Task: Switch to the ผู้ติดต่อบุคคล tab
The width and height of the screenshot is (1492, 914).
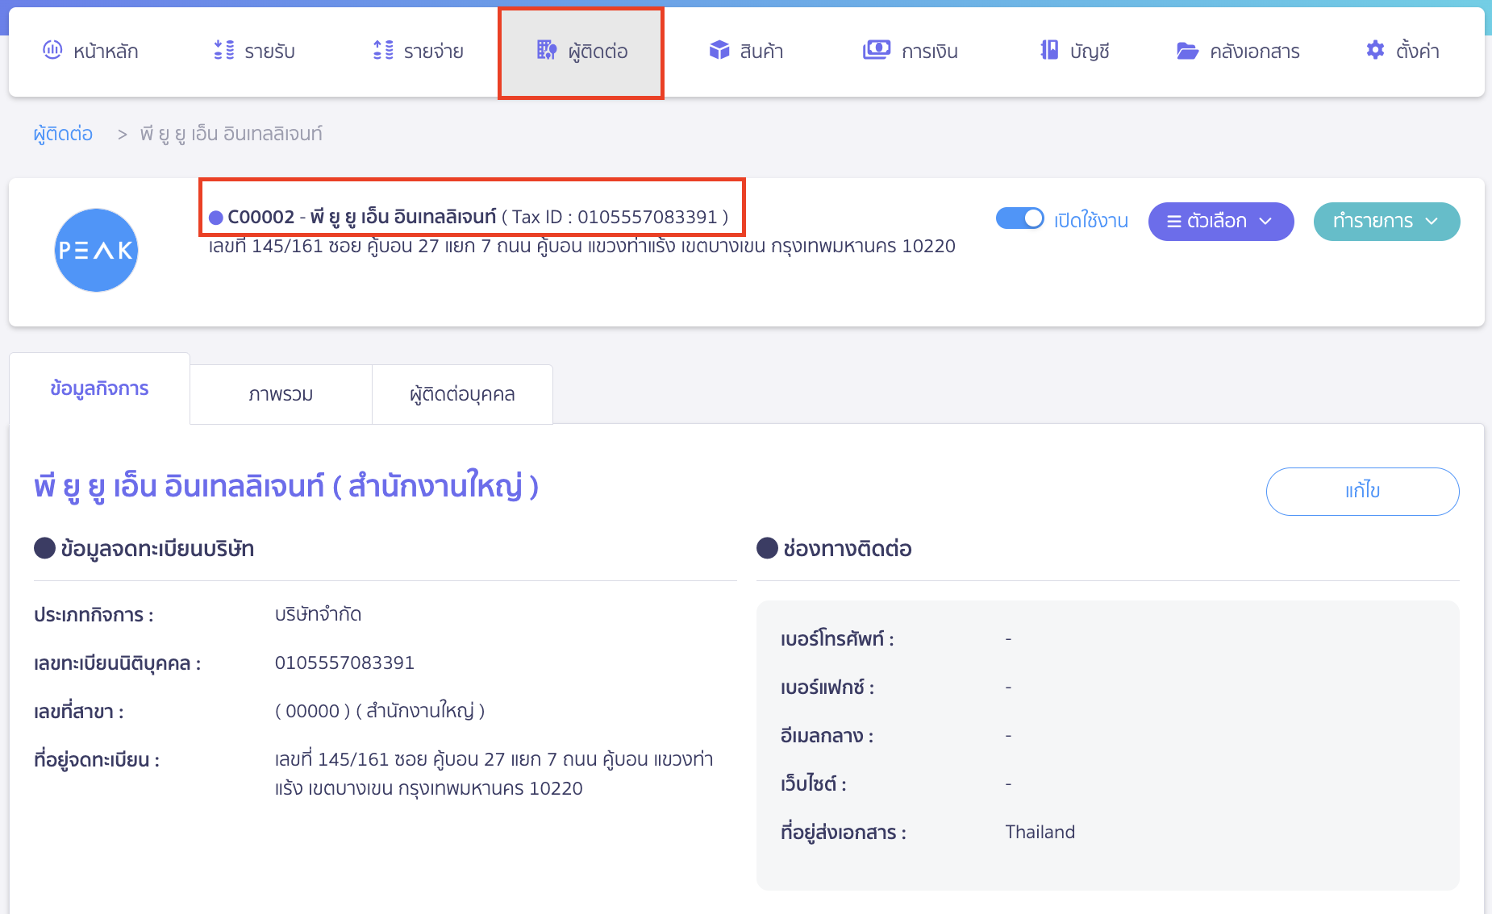Action: pyautogui.click(x=462, y=394)
